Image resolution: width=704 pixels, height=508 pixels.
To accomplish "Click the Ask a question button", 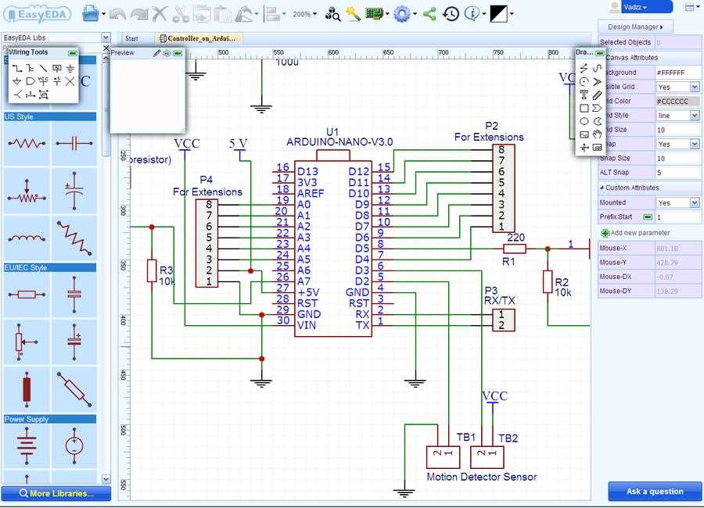I will pyautogui.click(x=655, y=492).
